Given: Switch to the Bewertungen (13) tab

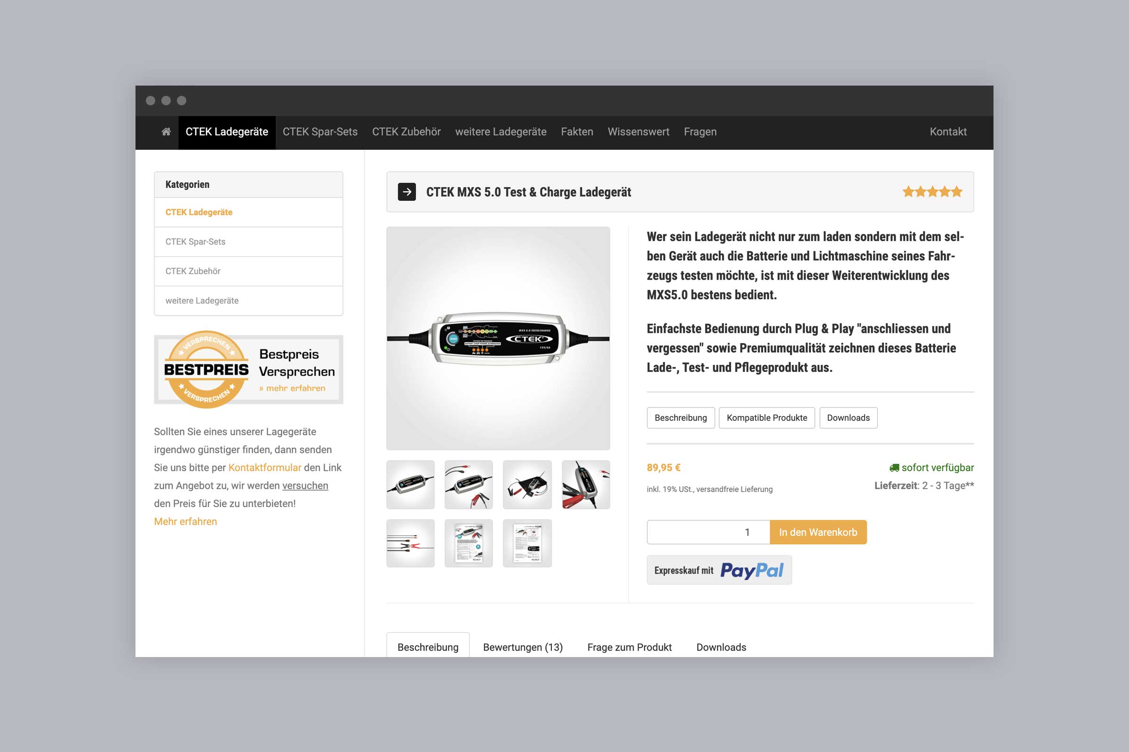Looking at the screenshot, I should point(523,647).
